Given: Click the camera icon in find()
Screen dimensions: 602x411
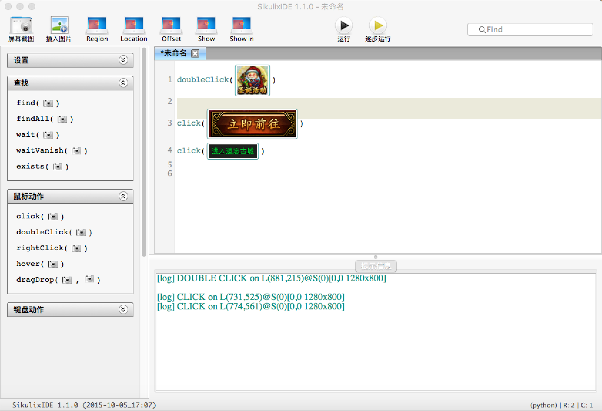Looking at the screenshot, I should 48,103.
